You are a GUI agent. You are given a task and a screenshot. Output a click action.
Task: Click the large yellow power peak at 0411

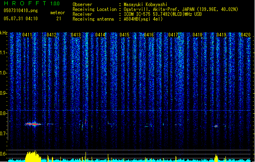pyautogui.click(x=33, y=156)
